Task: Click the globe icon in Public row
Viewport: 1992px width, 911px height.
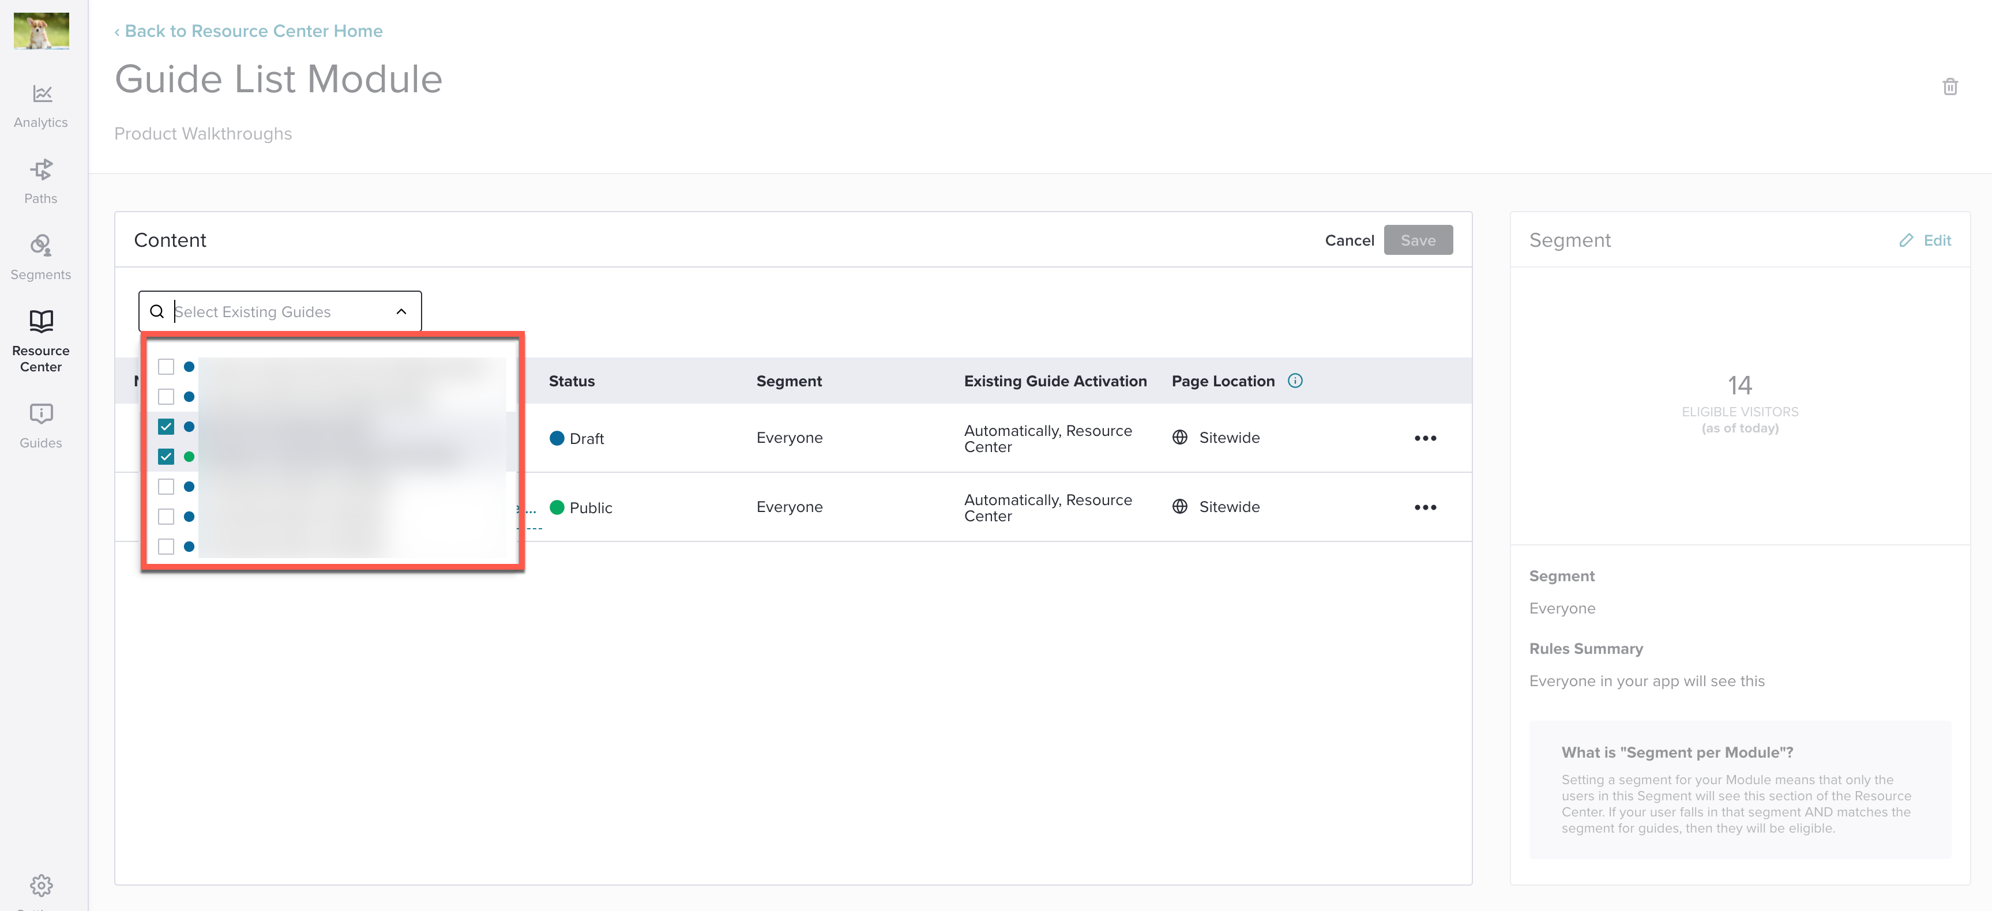Action: (x=1179, y=507)
